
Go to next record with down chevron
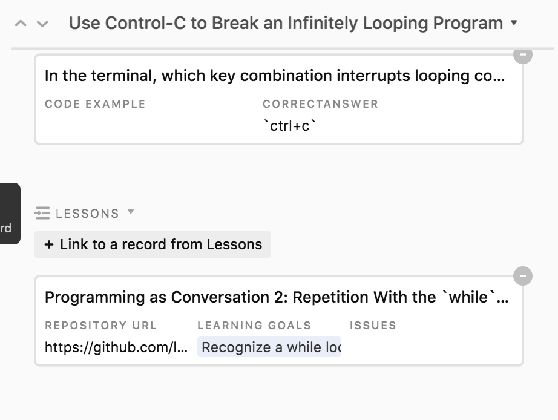42,24
